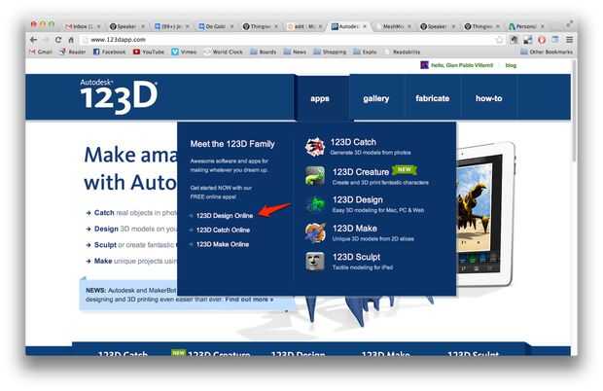Click Find out more in the news box
This screenshot has height=391, width=603.
coord(249,300)
